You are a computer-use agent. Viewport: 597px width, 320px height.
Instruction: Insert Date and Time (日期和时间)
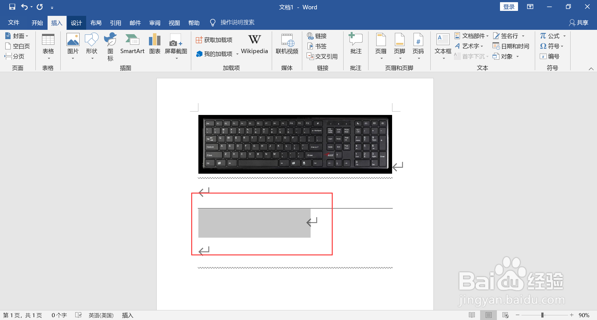click(x=511, y=46)
